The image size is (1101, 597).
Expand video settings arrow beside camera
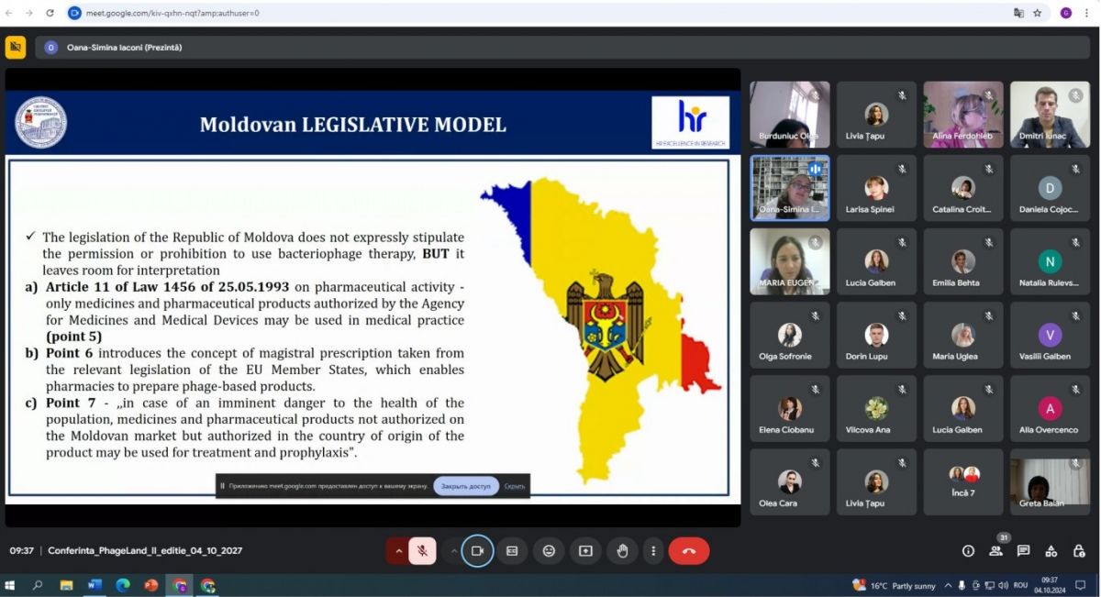coord(453,551)
